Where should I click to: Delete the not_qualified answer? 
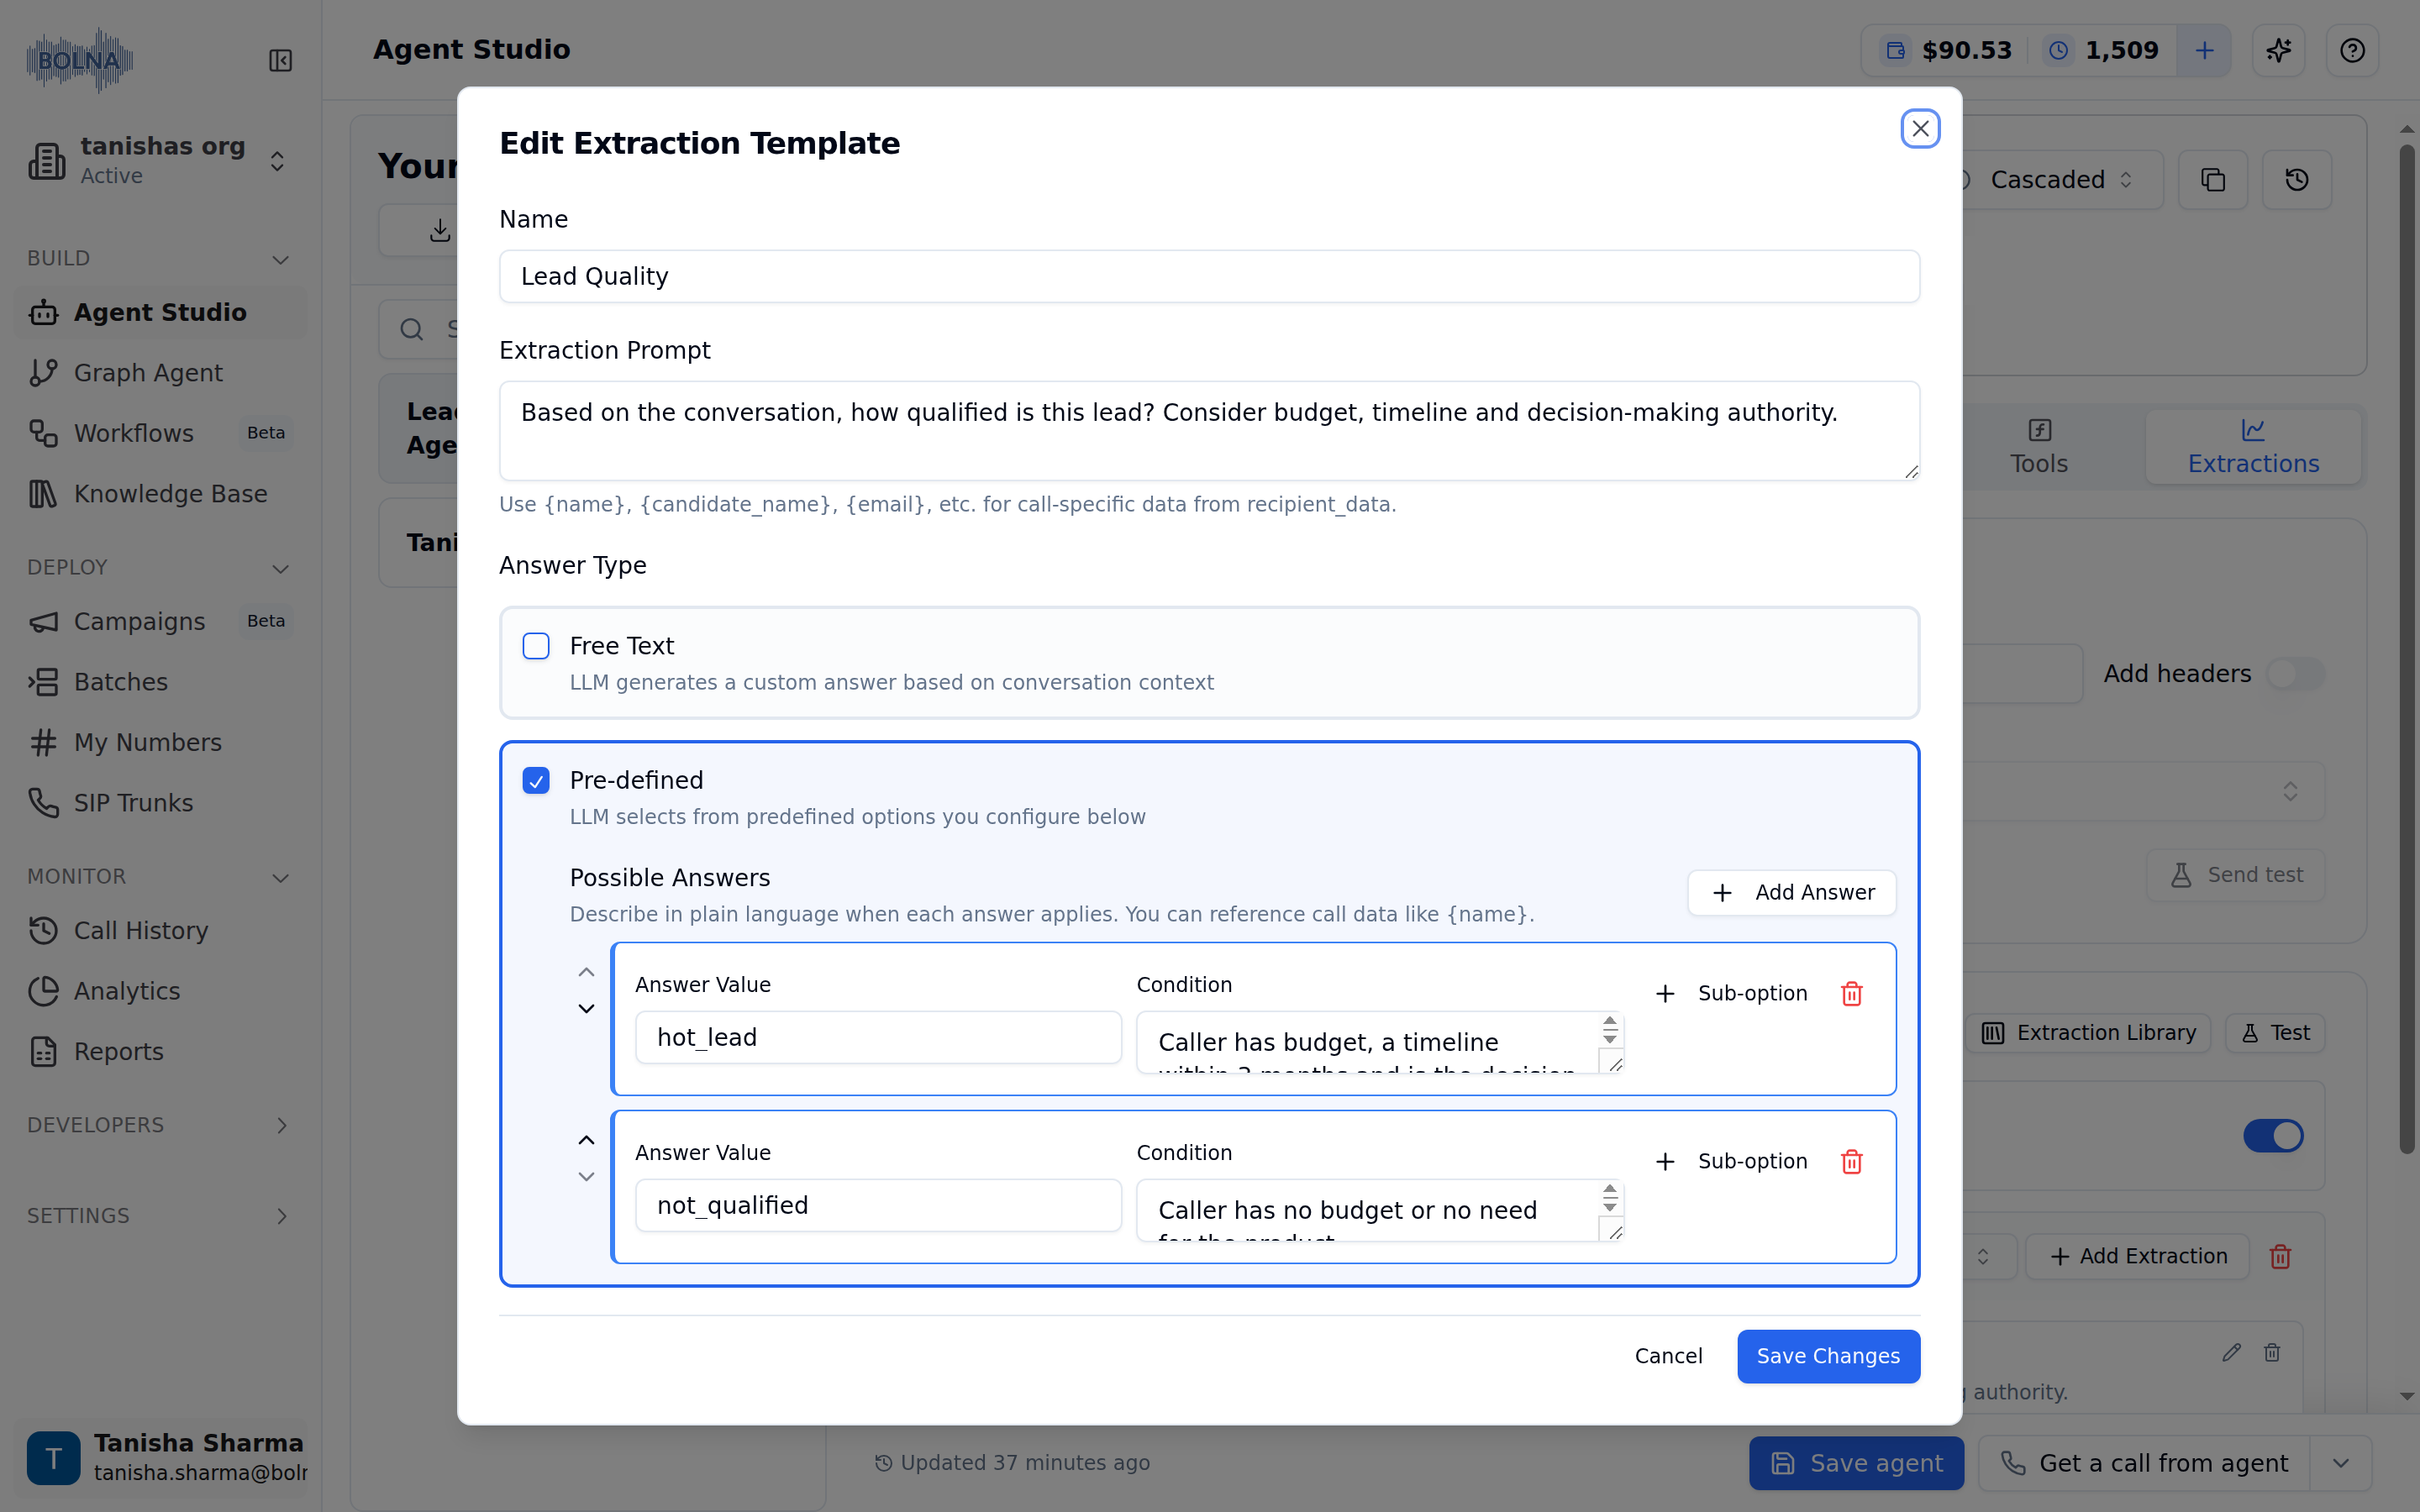pyautogui.click(x=1851, y=1161)
